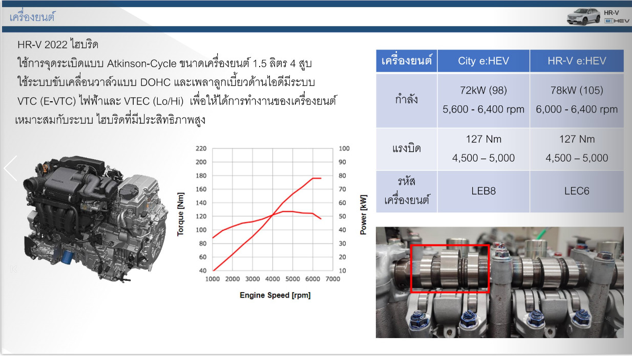The width and height of the screenshot is (632, 356).
Task: Select the camshaft photo at bottom right
Action: pyautogui.click(x=500, y=282)
